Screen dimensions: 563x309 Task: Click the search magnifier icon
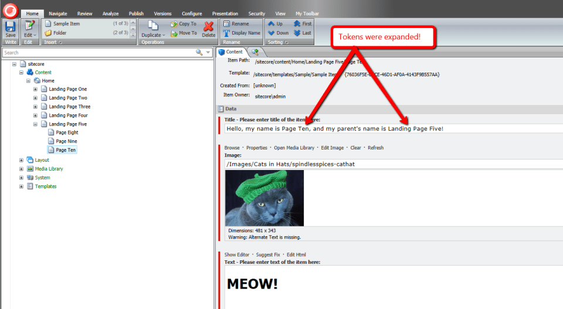[199, 53]
